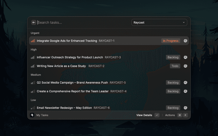
Task: Click the Raycast dropdown chevron
Action: 184,22
